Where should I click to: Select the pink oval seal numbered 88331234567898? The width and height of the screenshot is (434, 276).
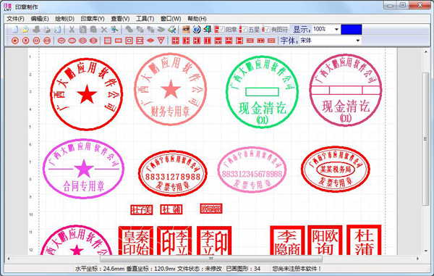click(252, 170)
